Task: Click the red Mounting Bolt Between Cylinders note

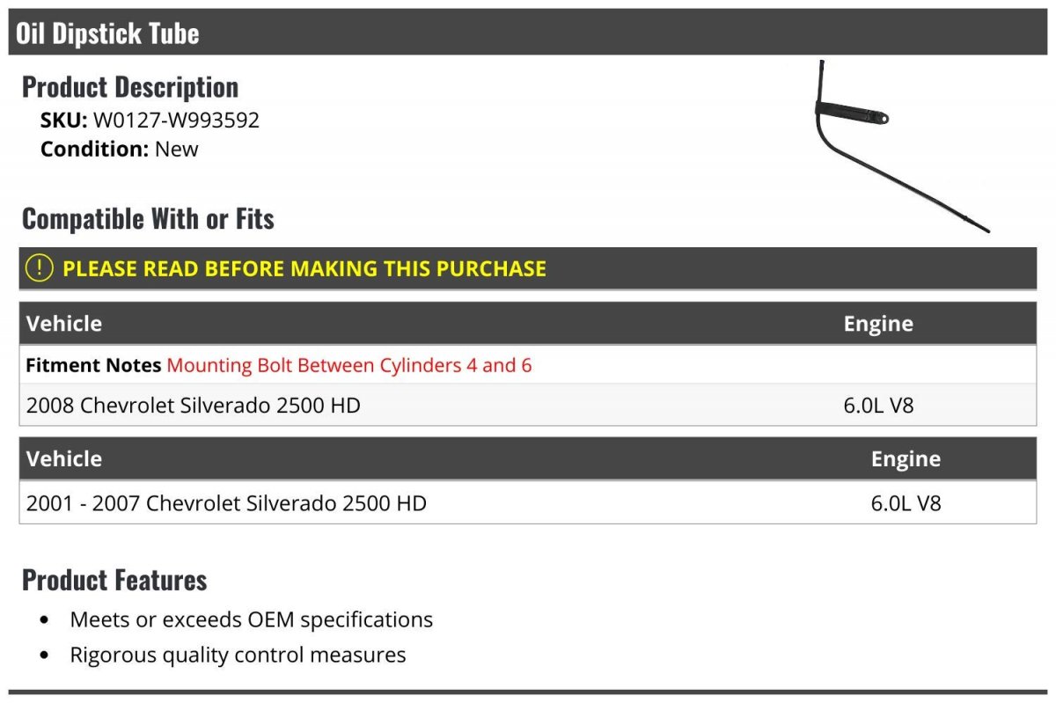Action: click(x=349, y=364)
